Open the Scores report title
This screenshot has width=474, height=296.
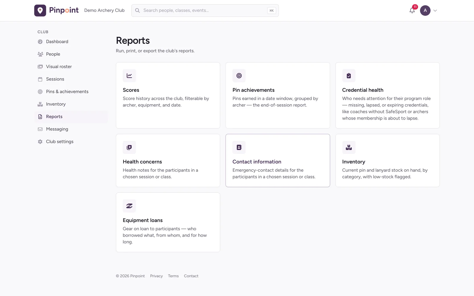tap(131, 90)
